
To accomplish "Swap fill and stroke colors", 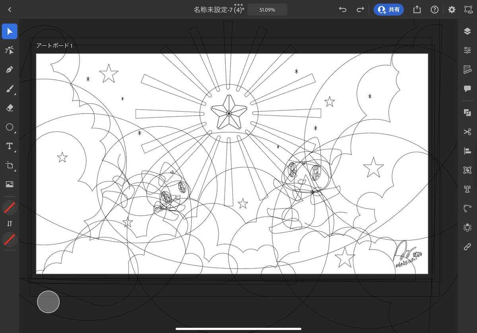I will (x=10, y=224).
